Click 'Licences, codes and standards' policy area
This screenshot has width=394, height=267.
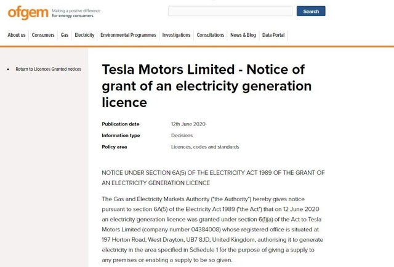pos(205,147)
